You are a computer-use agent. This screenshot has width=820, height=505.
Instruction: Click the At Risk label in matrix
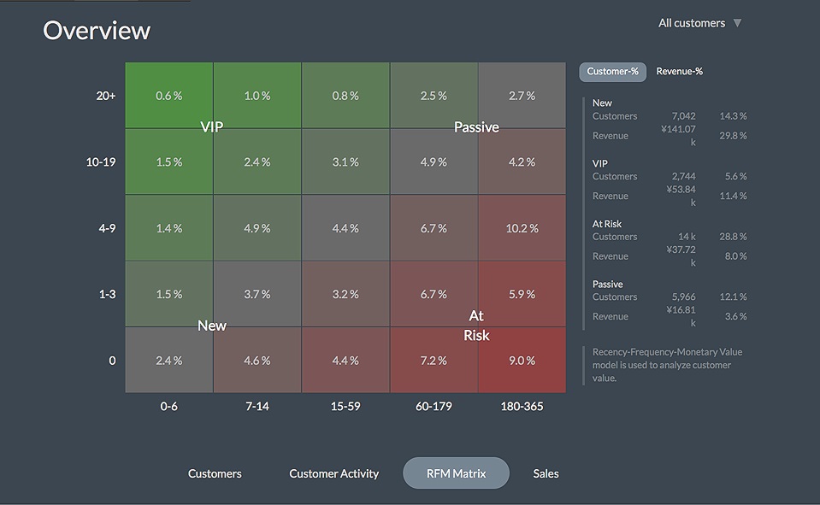(476, 326)
